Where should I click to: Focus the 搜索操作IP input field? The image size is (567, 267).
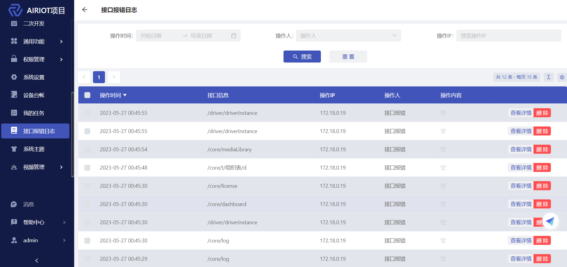509,36
